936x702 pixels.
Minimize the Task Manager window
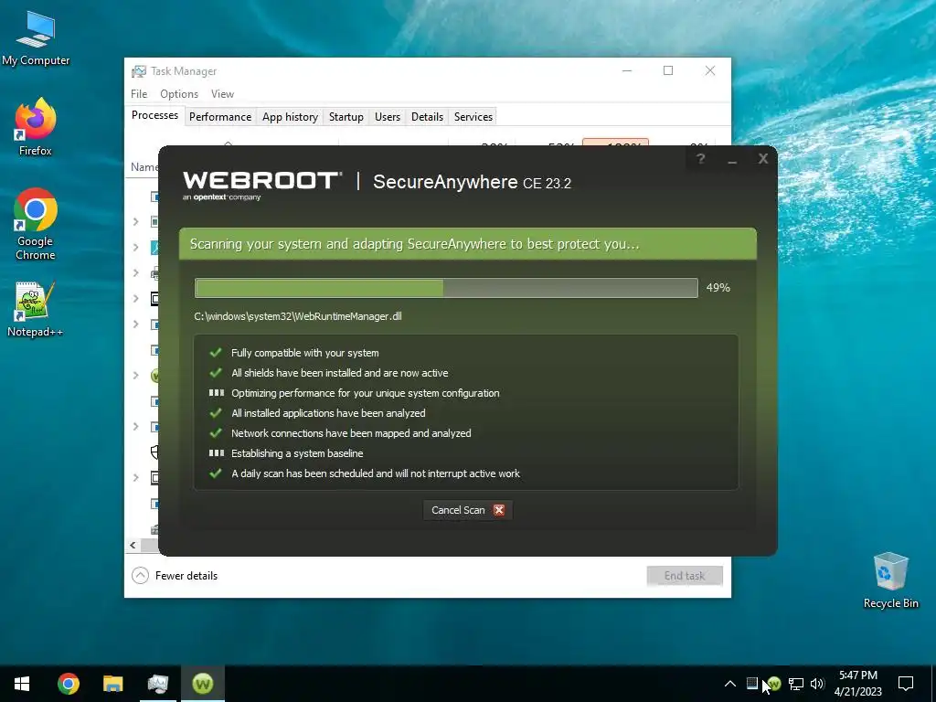[x=627, y=70]
